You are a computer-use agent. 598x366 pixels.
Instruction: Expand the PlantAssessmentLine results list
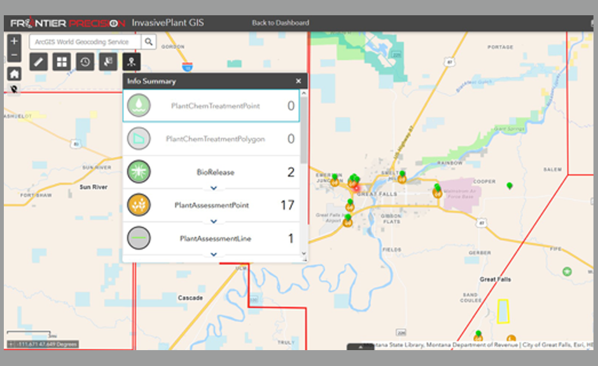point(214,254)
